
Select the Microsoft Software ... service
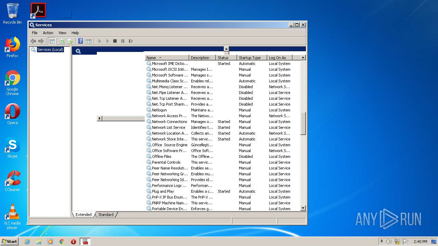tap(222, 75)
